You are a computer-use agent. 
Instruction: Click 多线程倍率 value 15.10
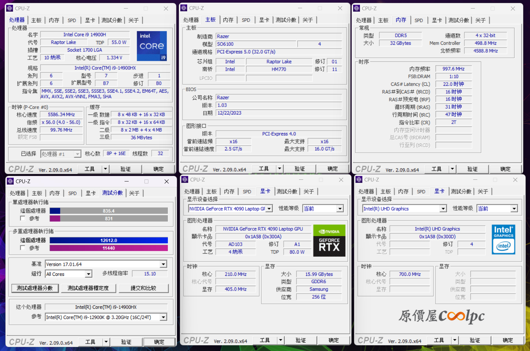pos(150,274)
